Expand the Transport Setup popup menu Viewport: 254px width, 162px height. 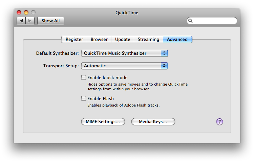point(124,66)
